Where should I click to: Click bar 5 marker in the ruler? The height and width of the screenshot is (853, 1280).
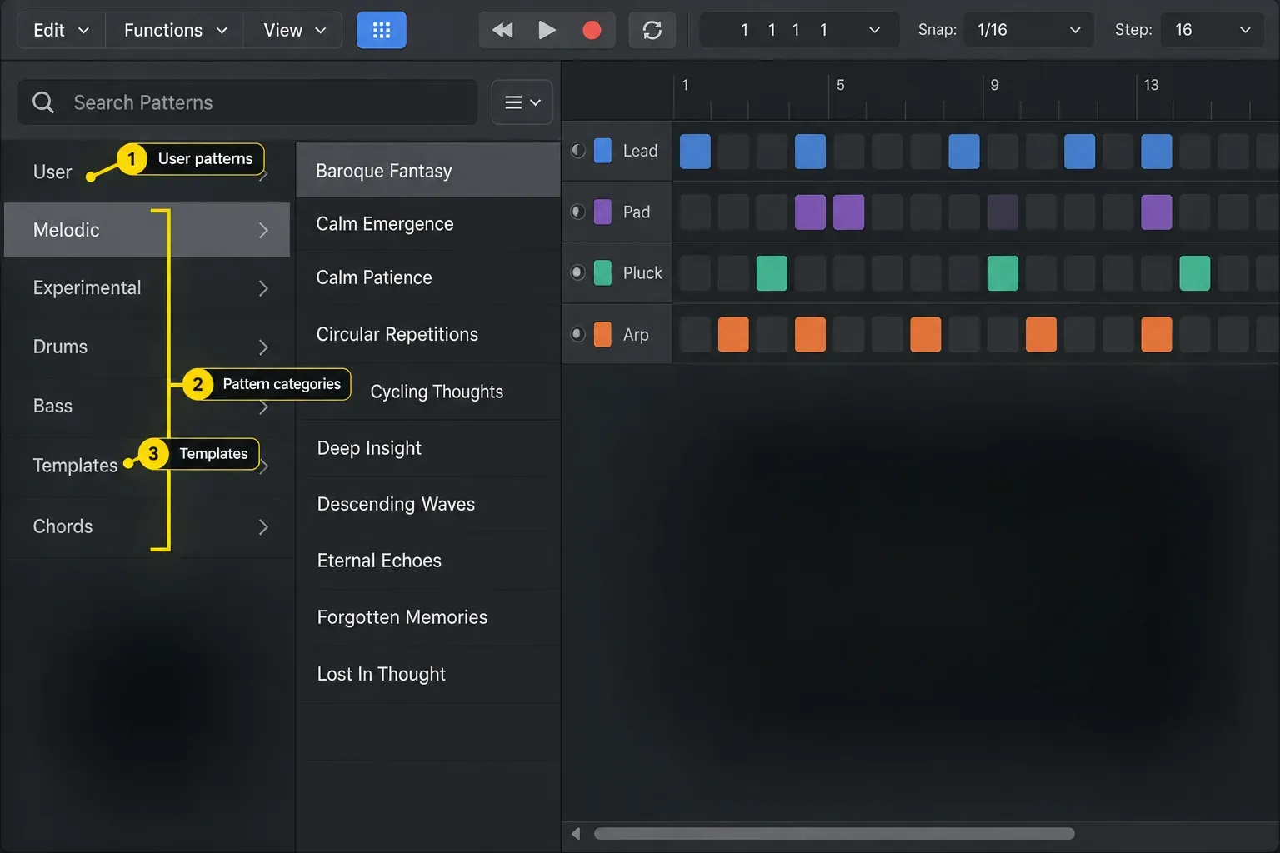[x=840, y=85]
